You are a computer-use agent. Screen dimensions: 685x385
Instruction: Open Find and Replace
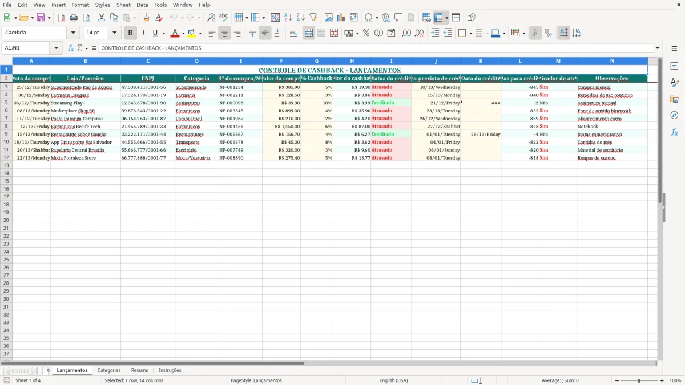coord(211,18)
